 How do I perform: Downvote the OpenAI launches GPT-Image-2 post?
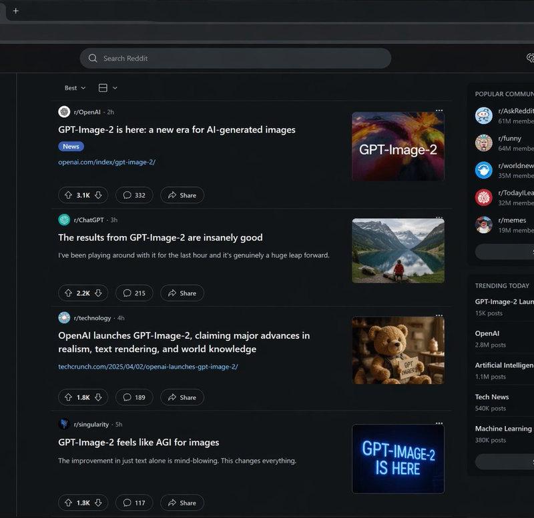[x=98, y=397]
